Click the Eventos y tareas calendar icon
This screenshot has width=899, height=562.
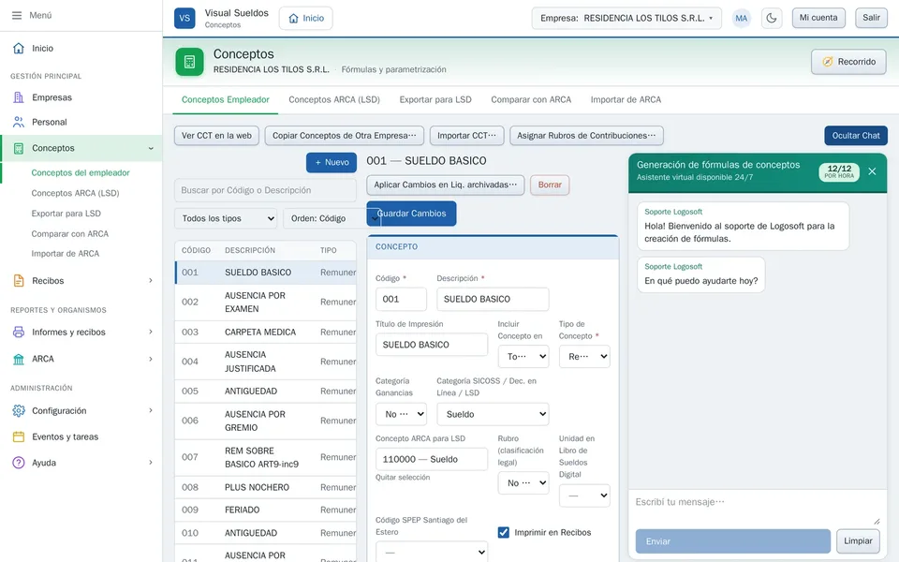click(19, 437)
